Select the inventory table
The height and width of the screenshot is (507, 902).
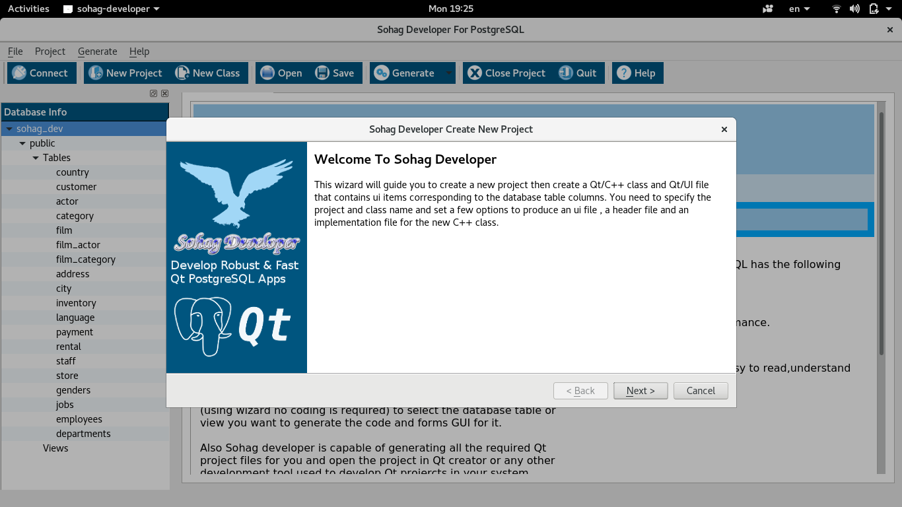77,303
